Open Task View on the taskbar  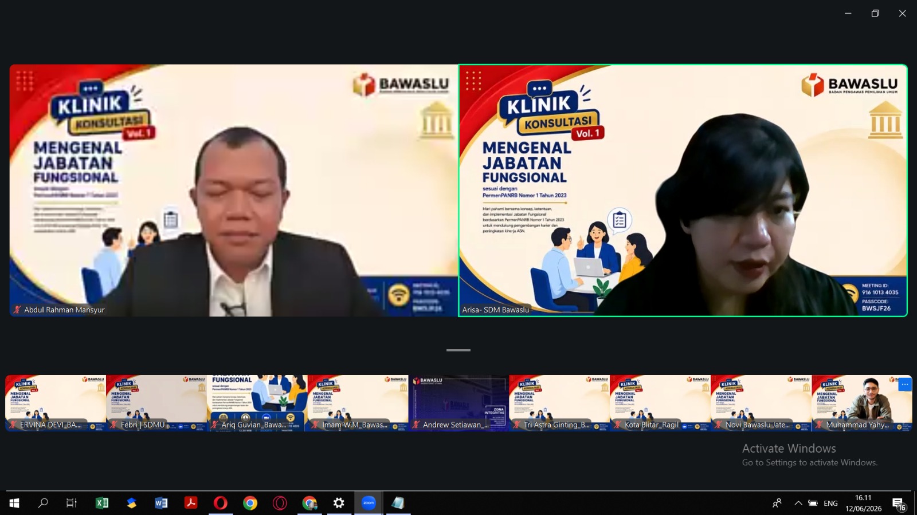point(72,503)
